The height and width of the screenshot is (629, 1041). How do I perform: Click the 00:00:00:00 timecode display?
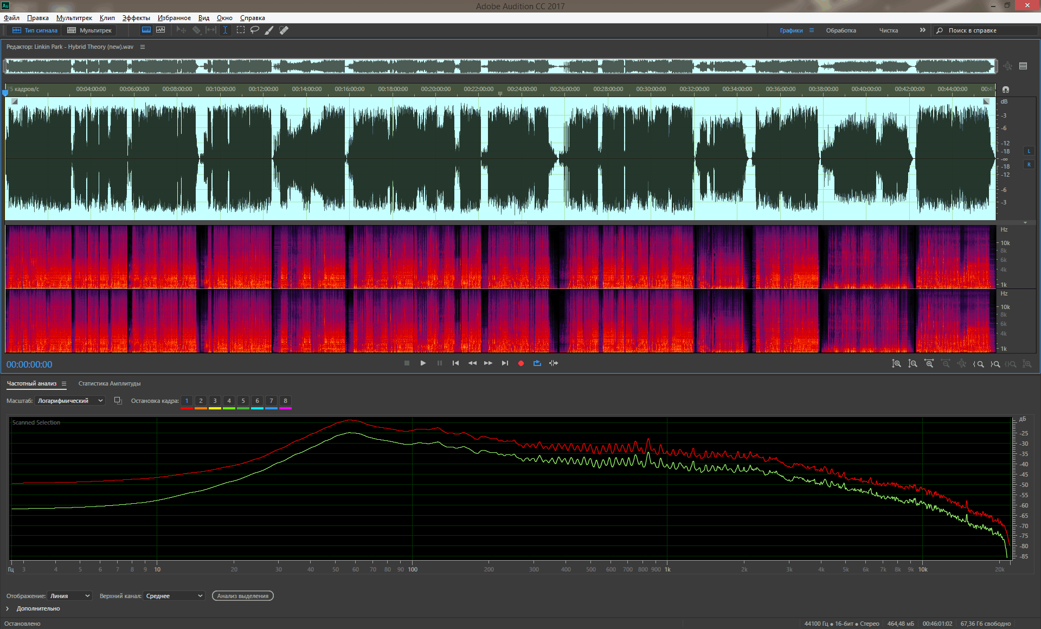pos(29,364)
